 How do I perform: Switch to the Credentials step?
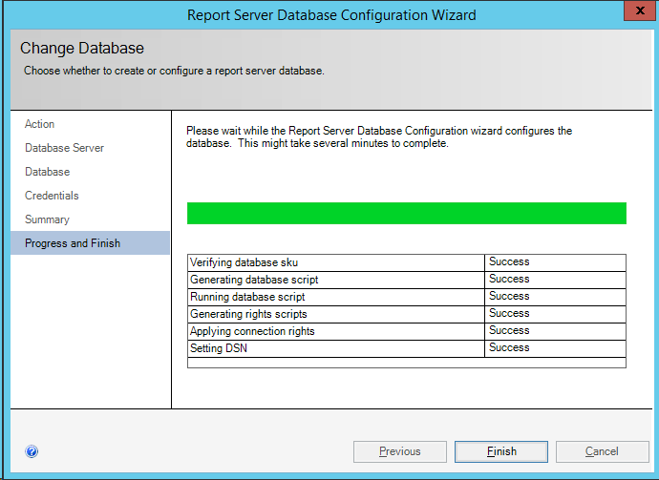52,196
